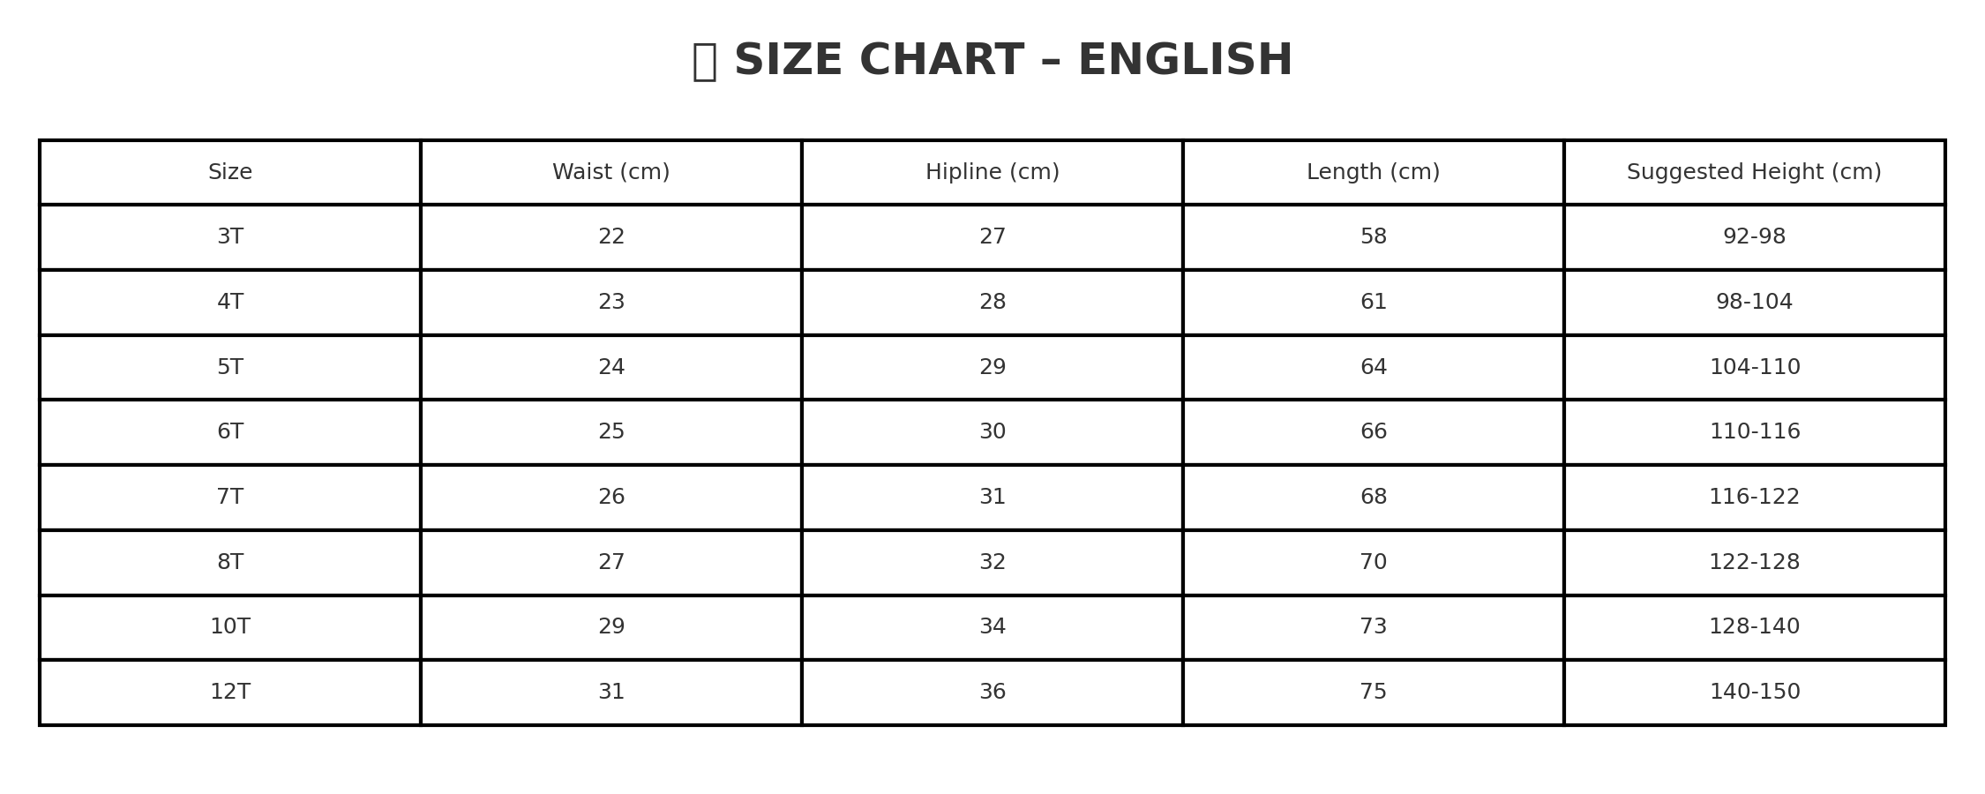Click the 4T size cell

pos(230,303)
